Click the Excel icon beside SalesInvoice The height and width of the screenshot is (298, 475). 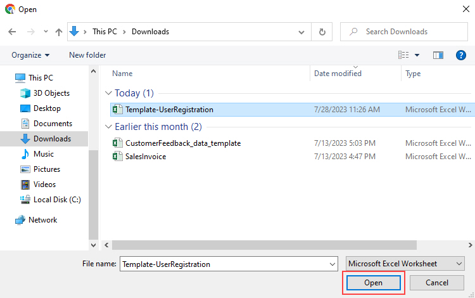click(118, 157)
